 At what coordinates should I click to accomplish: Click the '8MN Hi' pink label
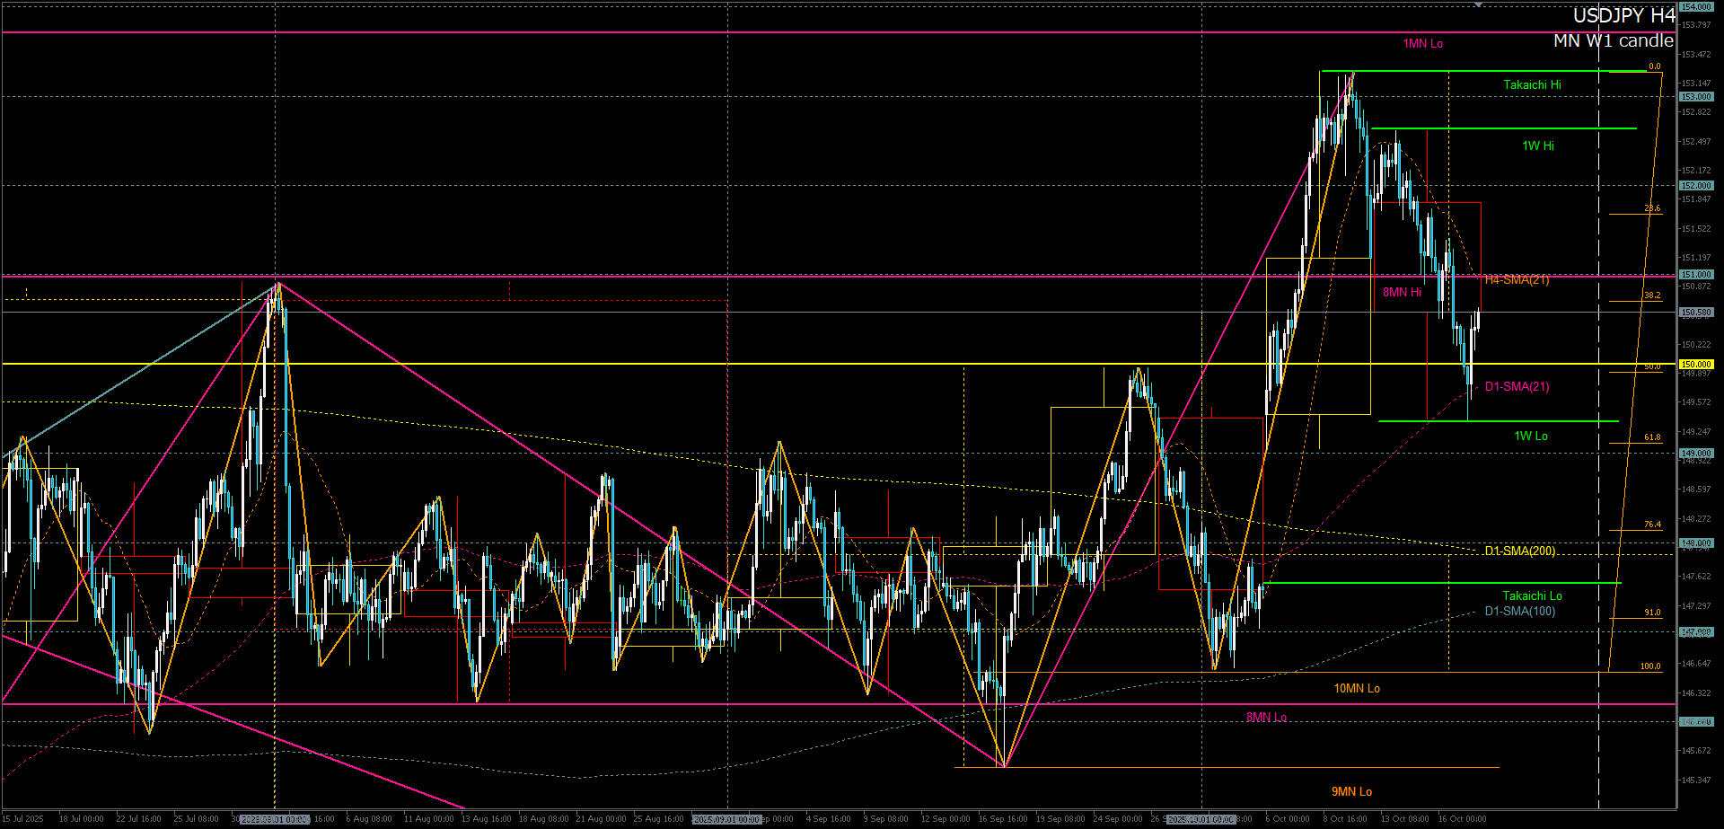pos(1402,293)
